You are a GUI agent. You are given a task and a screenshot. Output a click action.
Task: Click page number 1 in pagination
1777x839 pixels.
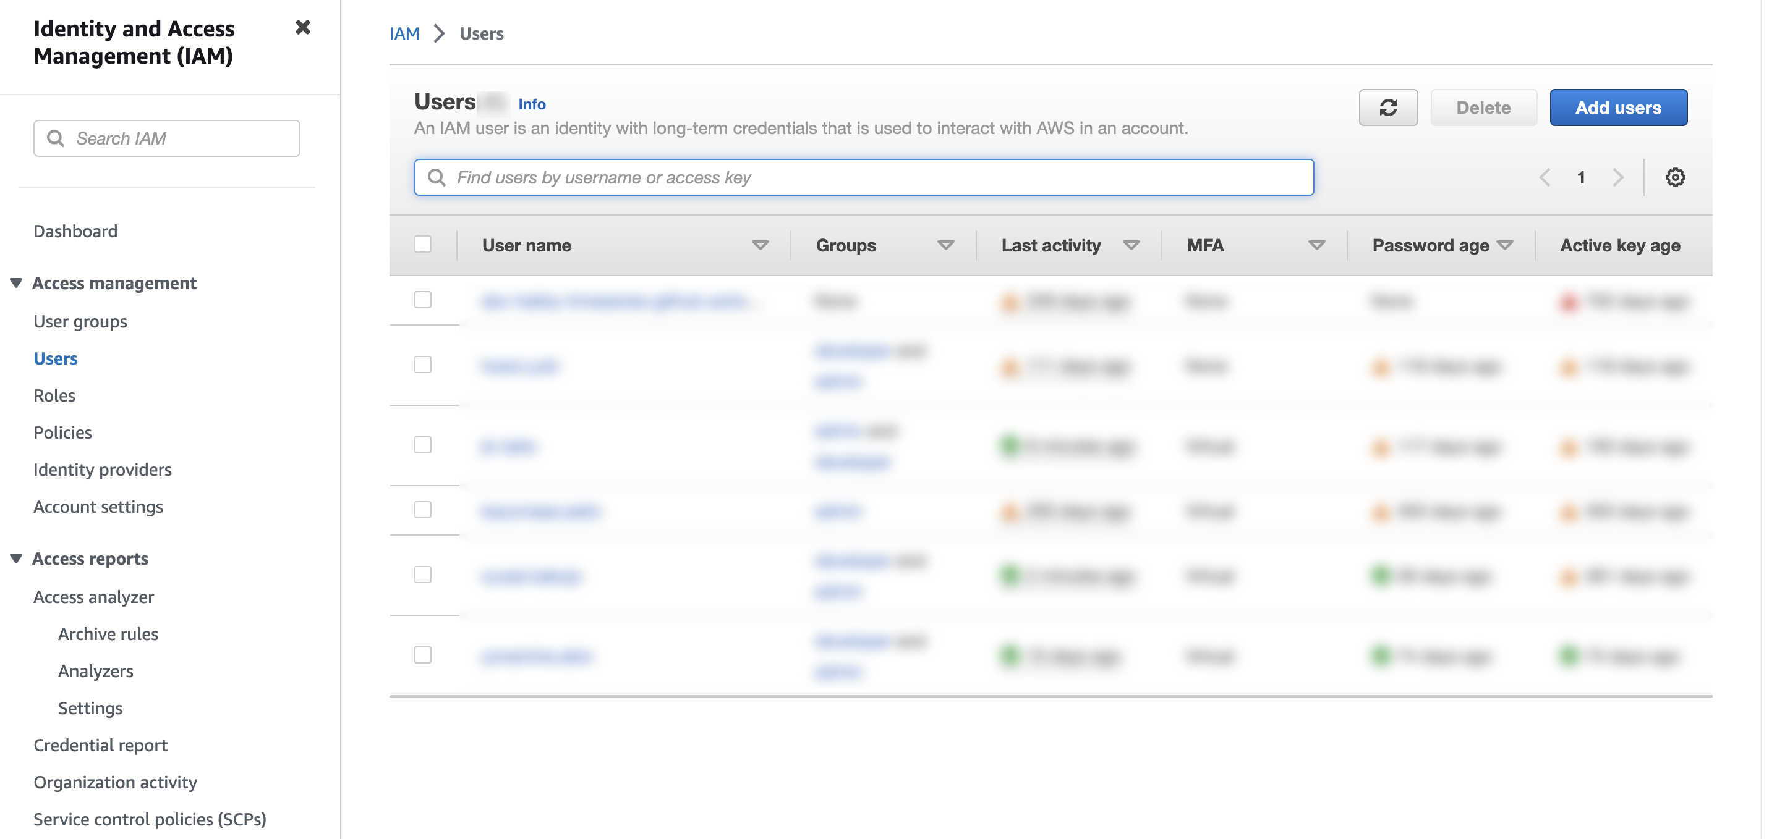click(x=1581, y=178)
